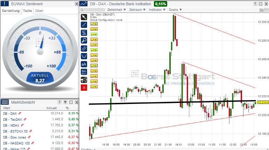Select the trend line drawing tool
Screen dimensions: 269x150
(x=84, y=25)
